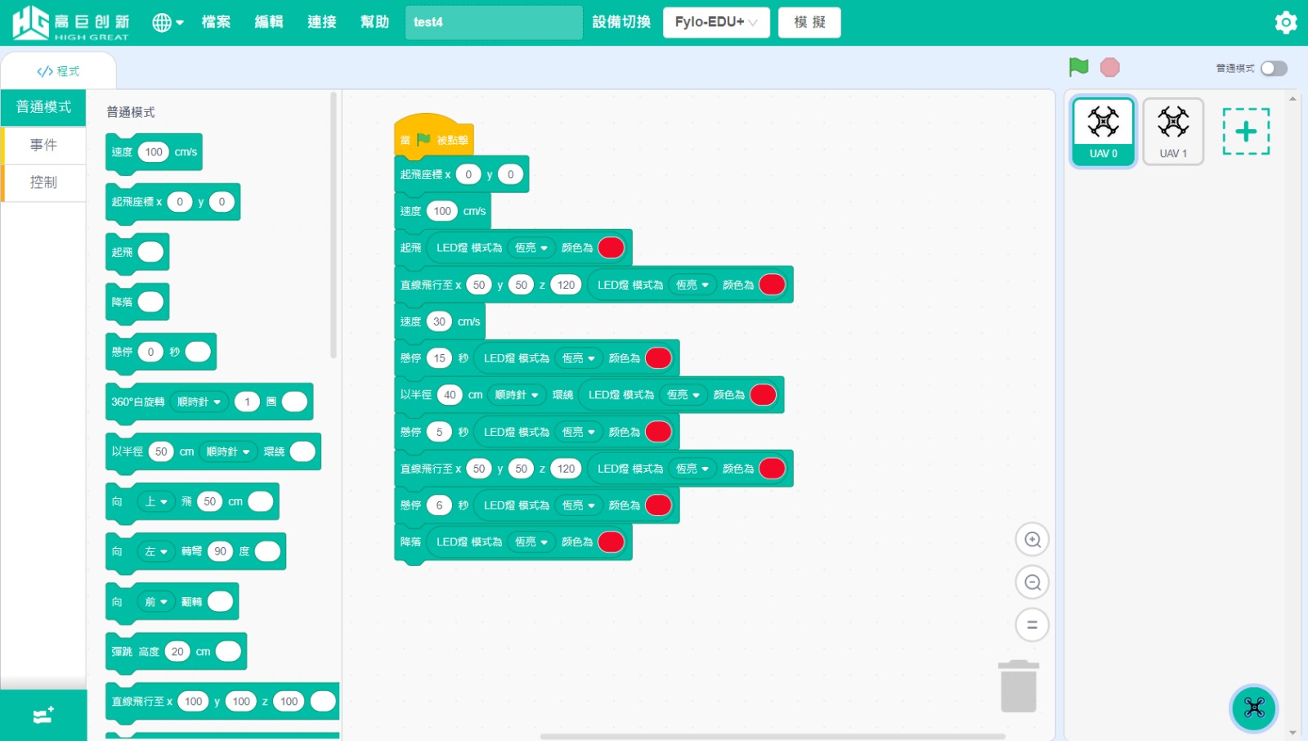
Task: Expand 順時針 dropdown in canvas 環繞 block
Action: point(517,395)
